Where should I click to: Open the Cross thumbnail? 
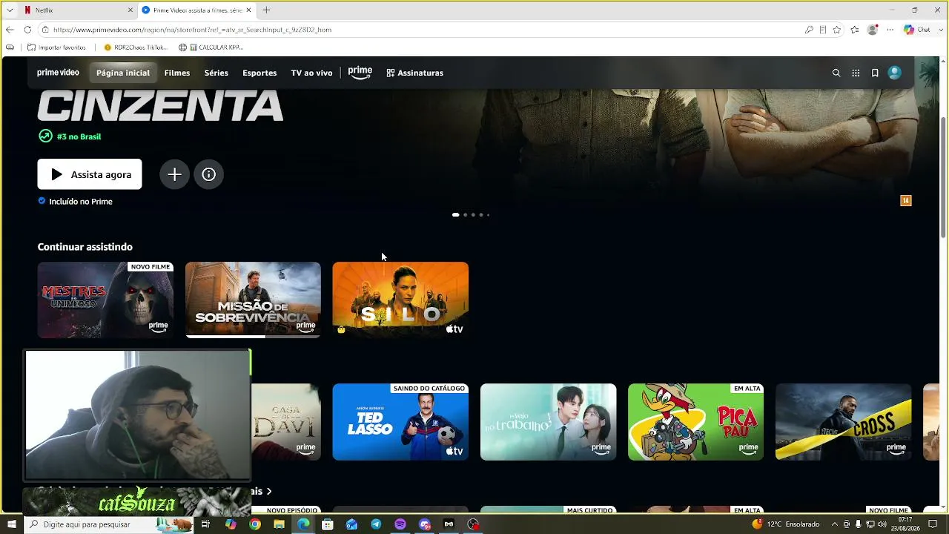[x=843, y=422]
